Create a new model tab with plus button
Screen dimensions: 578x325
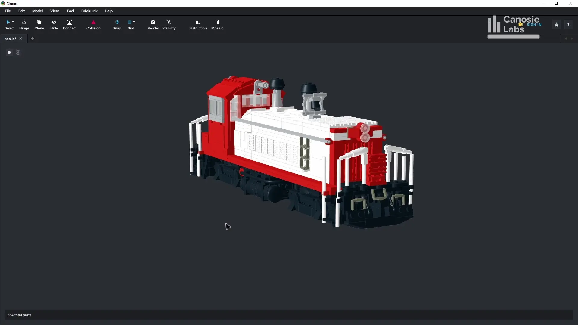tap(33, 39)
